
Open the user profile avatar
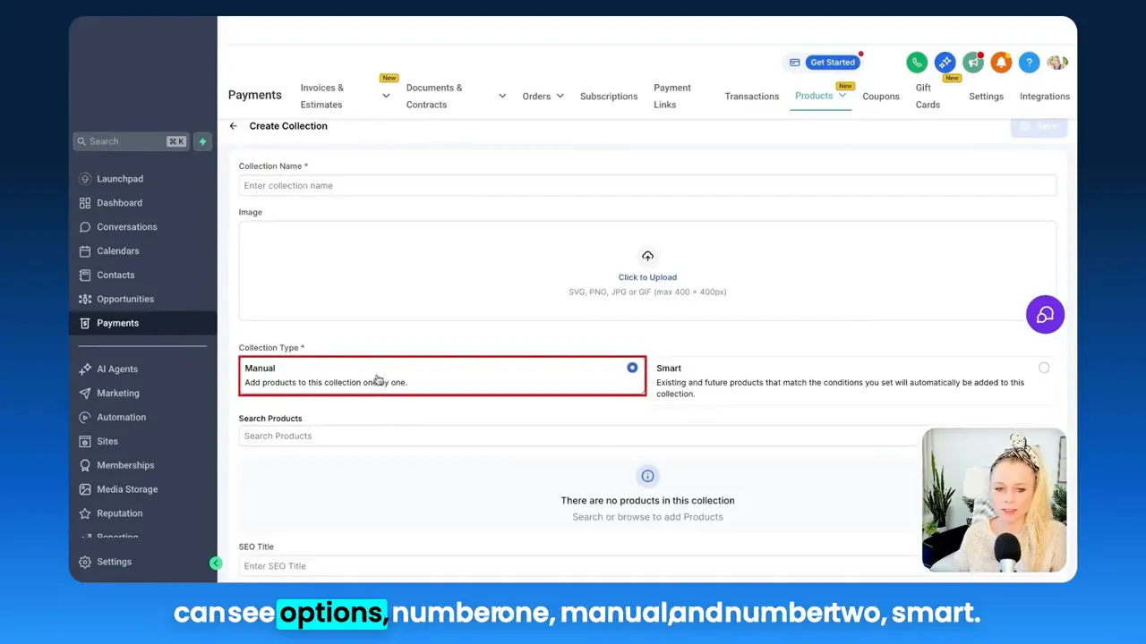coord(1057,63)
